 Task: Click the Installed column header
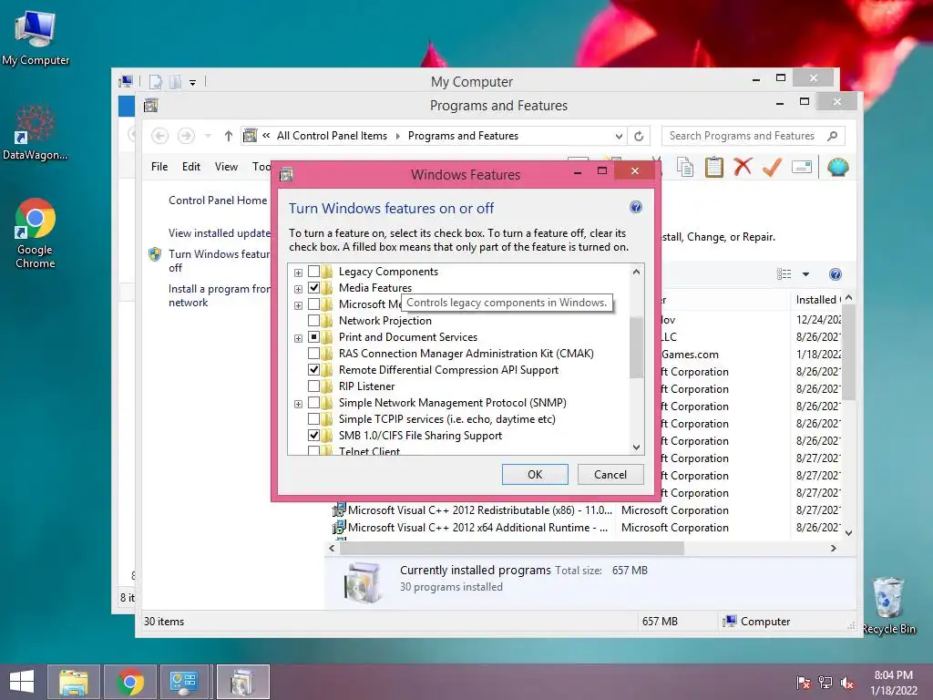click(x=817, y=299)
